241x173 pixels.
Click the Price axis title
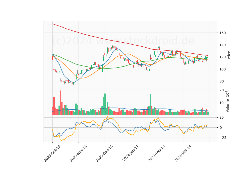click(229, 55)
